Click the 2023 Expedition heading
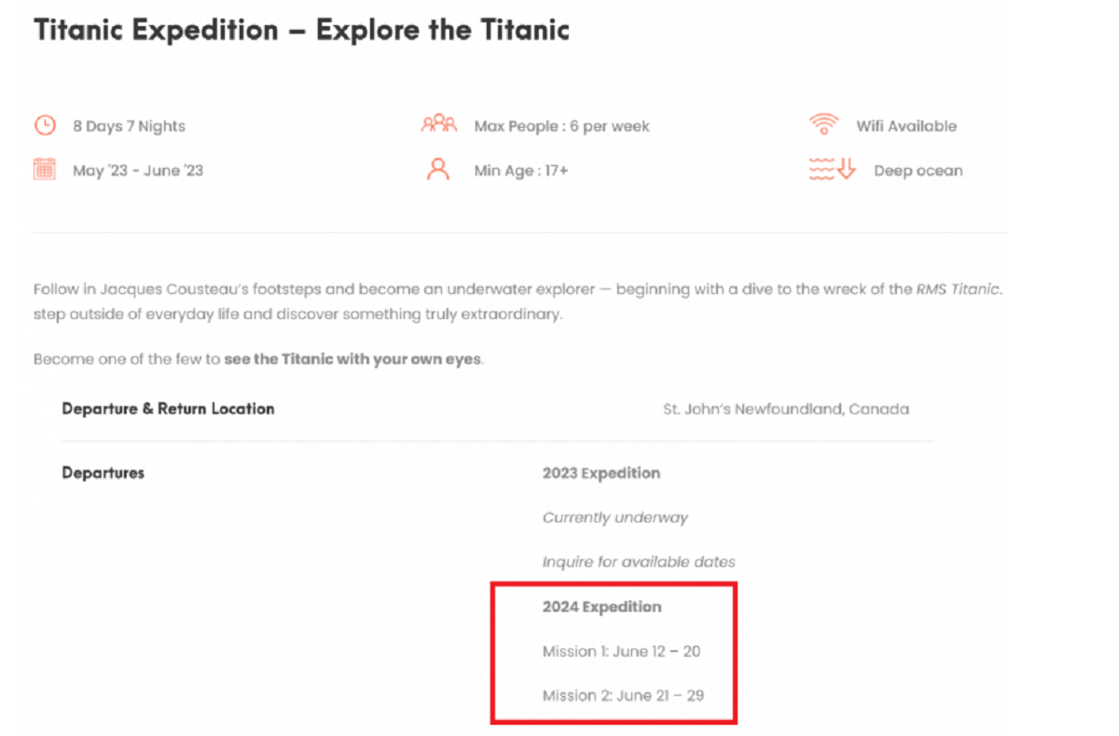This screenshot has height=736, width=1119. (x=601, y=473)
